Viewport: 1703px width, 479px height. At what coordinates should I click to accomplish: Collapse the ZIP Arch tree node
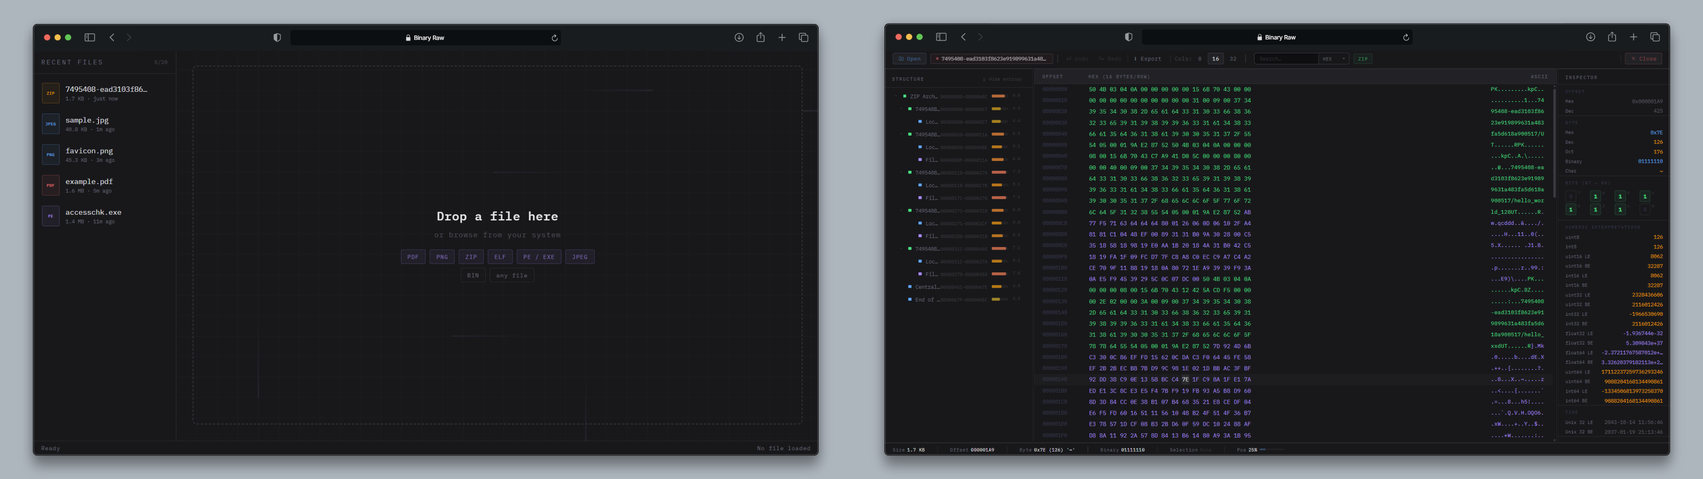(x=896, y=96)
